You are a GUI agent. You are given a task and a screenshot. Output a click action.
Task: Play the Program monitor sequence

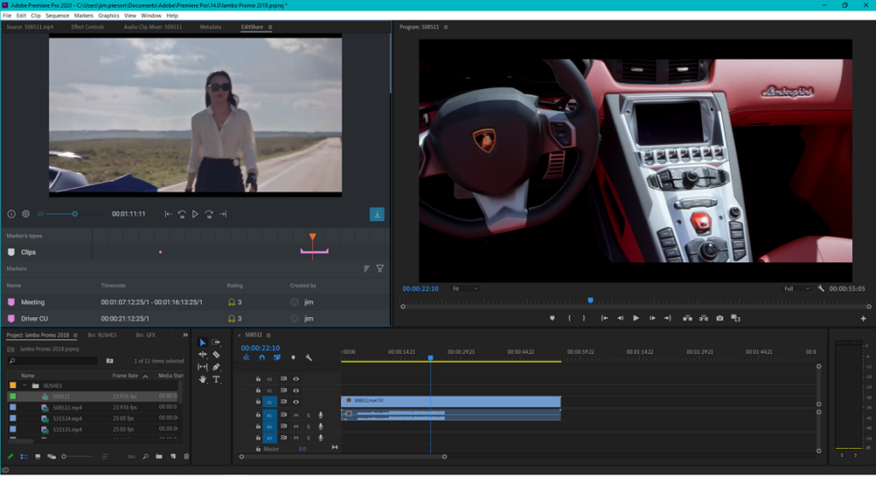pos(636,318)
